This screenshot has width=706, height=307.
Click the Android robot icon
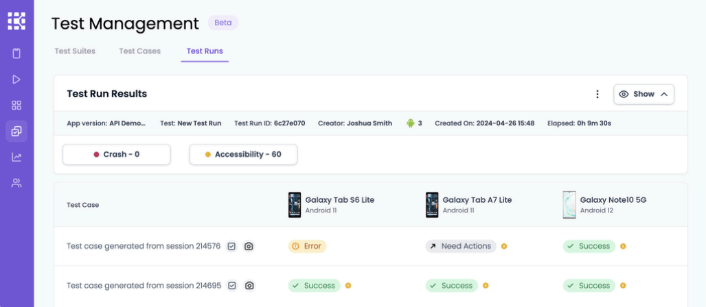pos(410,123)
